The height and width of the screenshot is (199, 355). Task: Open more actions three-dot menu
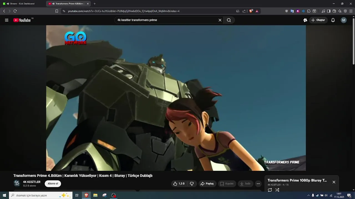258,184
